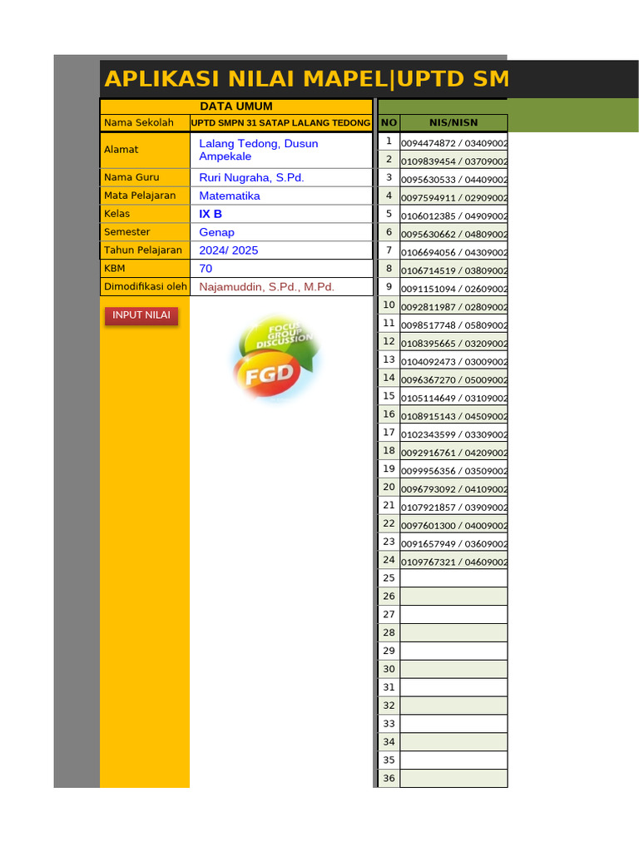Click the Tahun Pelajaran value 2024/ 2025

[281, 250]
